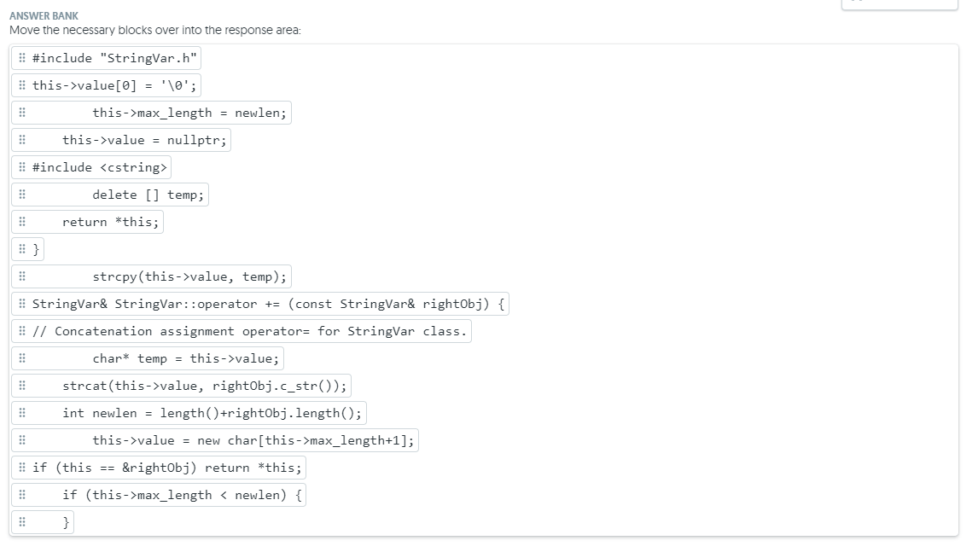
Task: Click the grip icon beside return *this;
Action: tap(22, 222)
